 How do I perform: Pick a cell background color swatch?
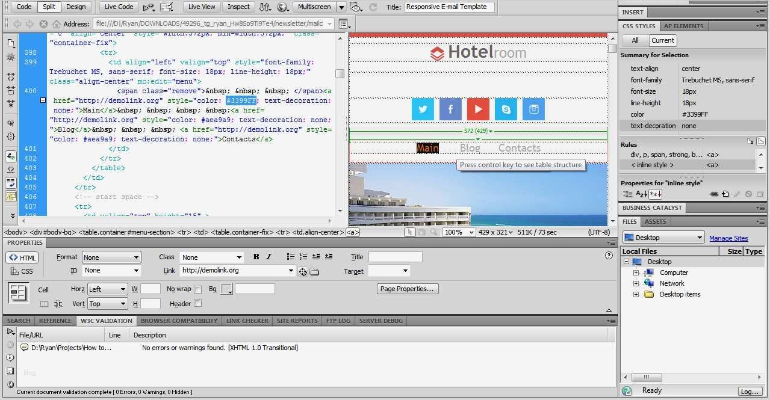pyautogui.click(x=227, y=289)
